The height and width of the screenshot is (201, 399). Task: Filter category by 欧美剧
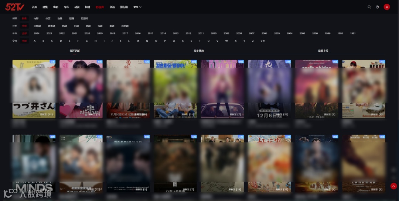(51, 26)
